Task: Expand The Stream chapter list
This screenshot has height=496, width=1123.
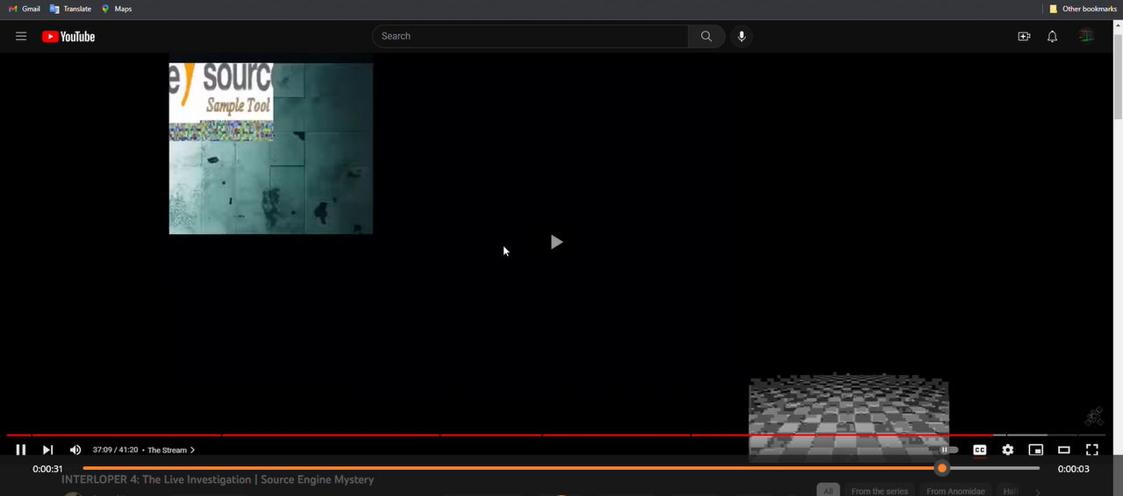Action: point(171,450)
